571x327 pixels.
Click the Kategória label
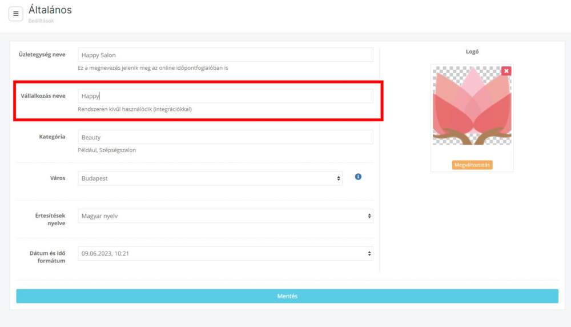pos(52,137)
